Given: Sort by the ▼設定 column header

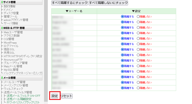Looking at the screenshot, I should [136, 11].
